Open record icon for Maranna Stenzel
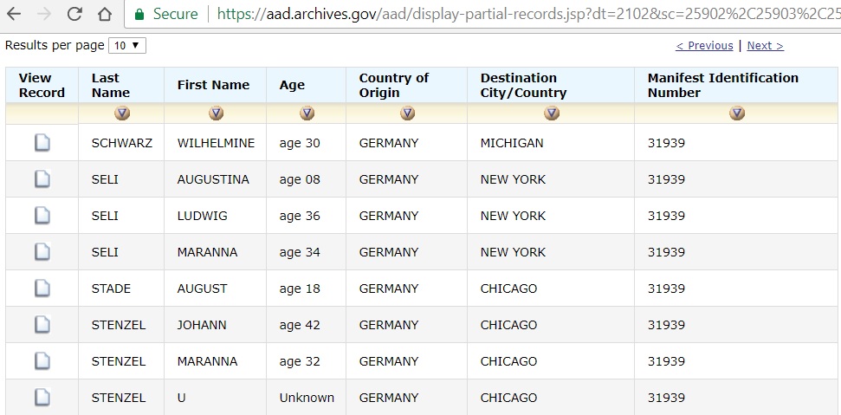Screen dimensions: 841x415 [42, 361]
